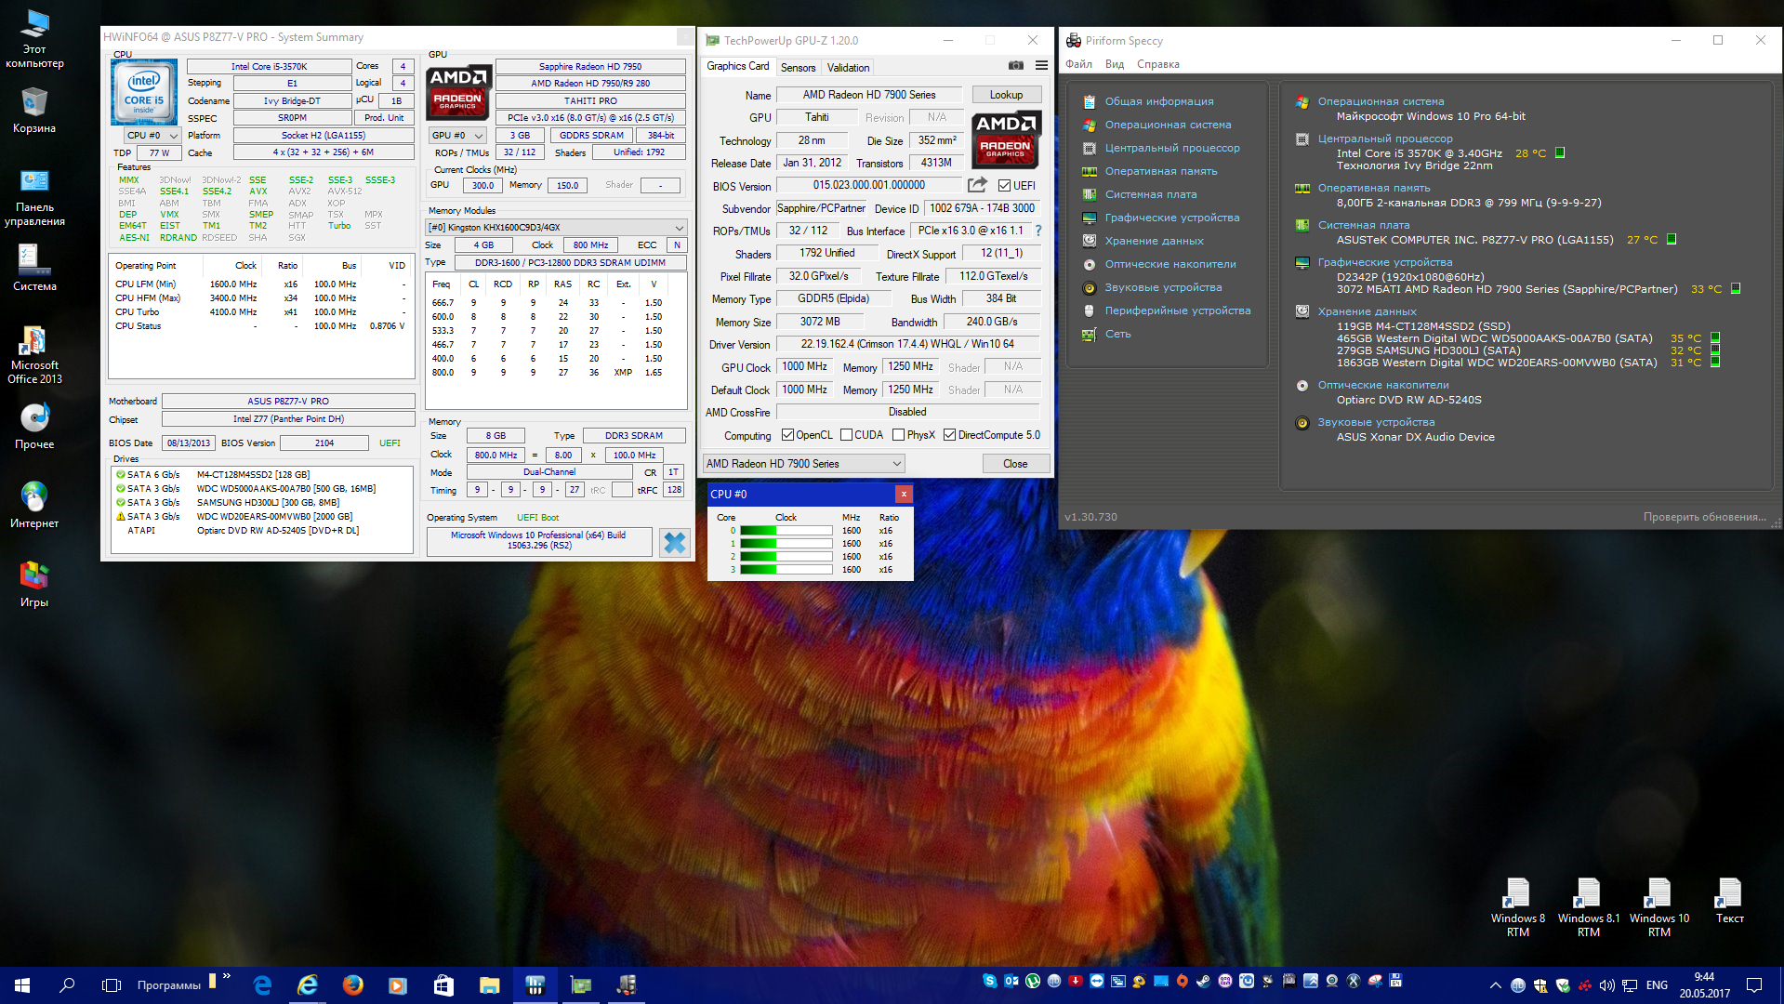
Task: Switch to Graphics Card tab
Action: pos(737,66)
